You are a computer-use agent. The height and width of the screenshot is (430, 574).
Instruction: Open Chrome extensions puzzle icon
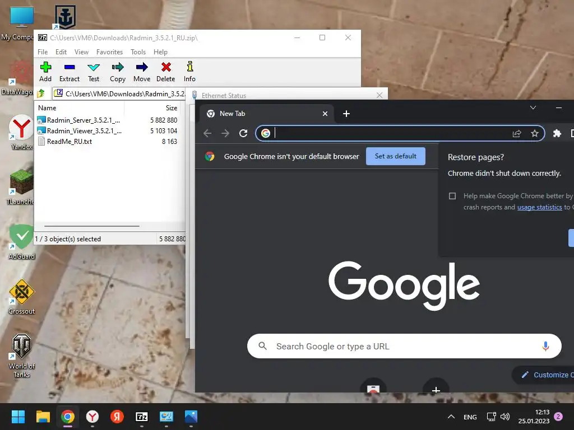[x=557, y=133]
